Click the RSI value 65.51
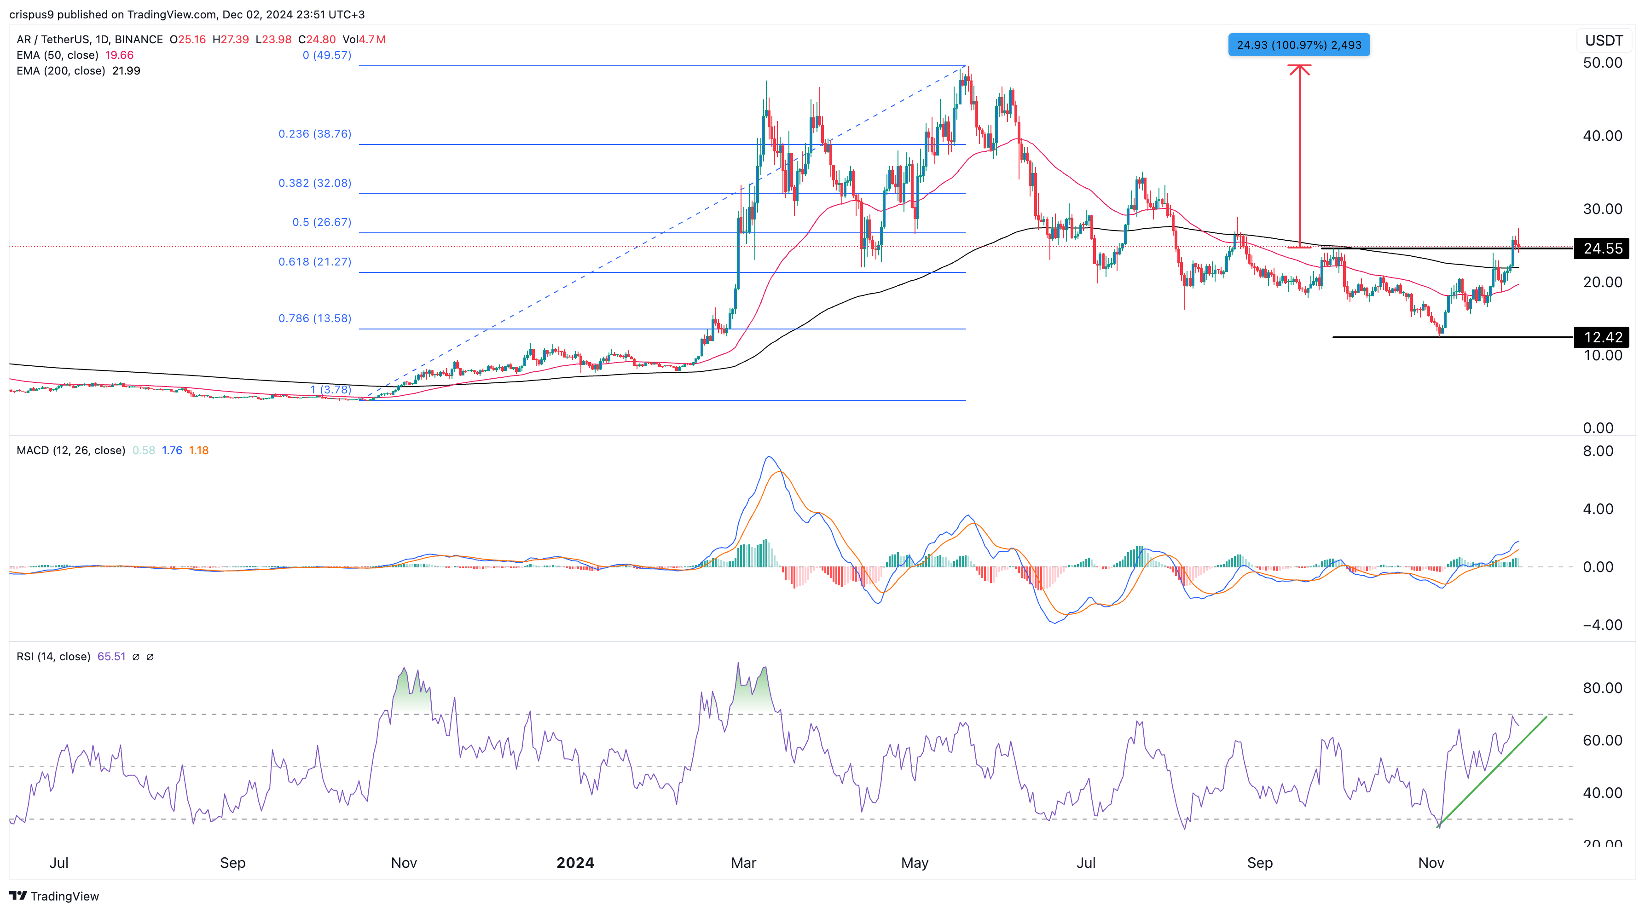The width and height of the screenshot is (1645, 912). pyautogui.click(x=111, y=656)
